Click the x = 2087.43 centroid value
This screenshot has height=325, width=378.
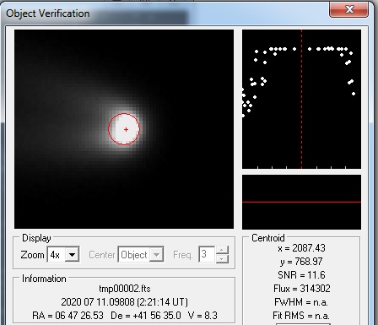point(301,248)
